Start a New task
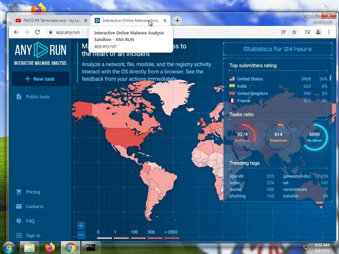Screen dimensions: 339x254 (40, 79)
